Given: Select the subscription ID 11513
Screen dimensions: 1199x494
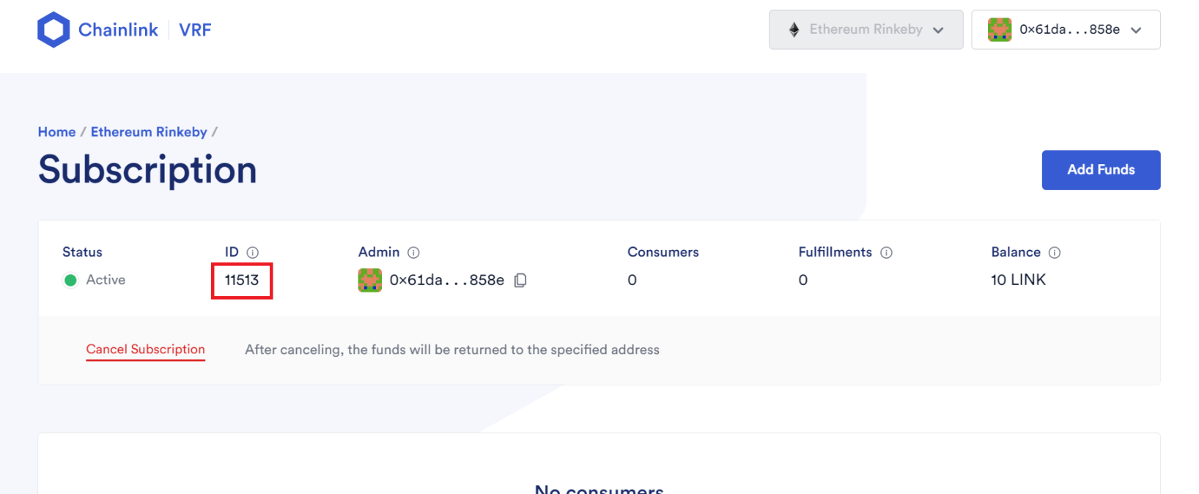Looking at the screenshot, I should click(242, 280).
